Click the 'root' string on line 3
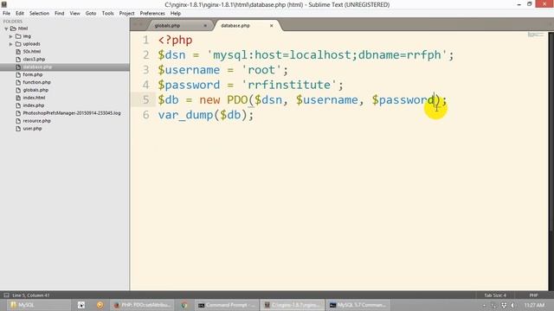This screenshot has height=311, width=554. pyautogui.click(x=261, y=70)
